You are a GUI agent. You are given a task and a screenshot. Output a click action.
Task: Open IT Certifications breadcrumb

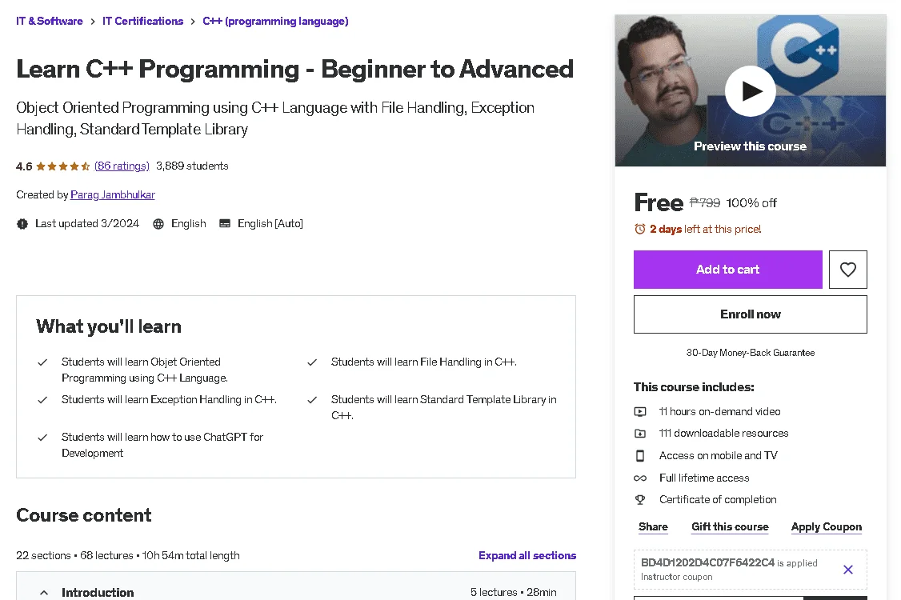tap(142, 22)
